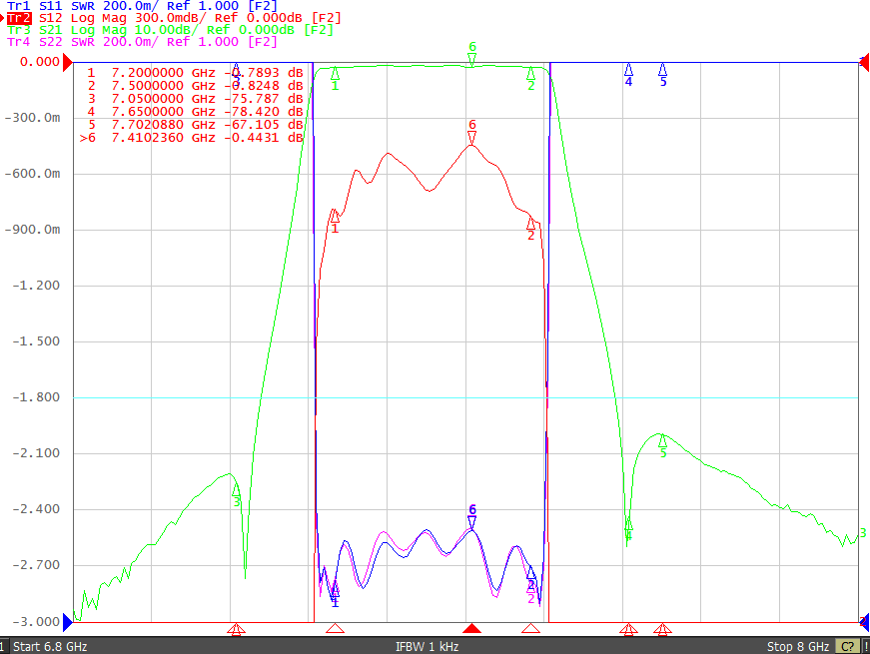Select marker 6 row in marker table
The image size is (870, 654).
(192, 138)
